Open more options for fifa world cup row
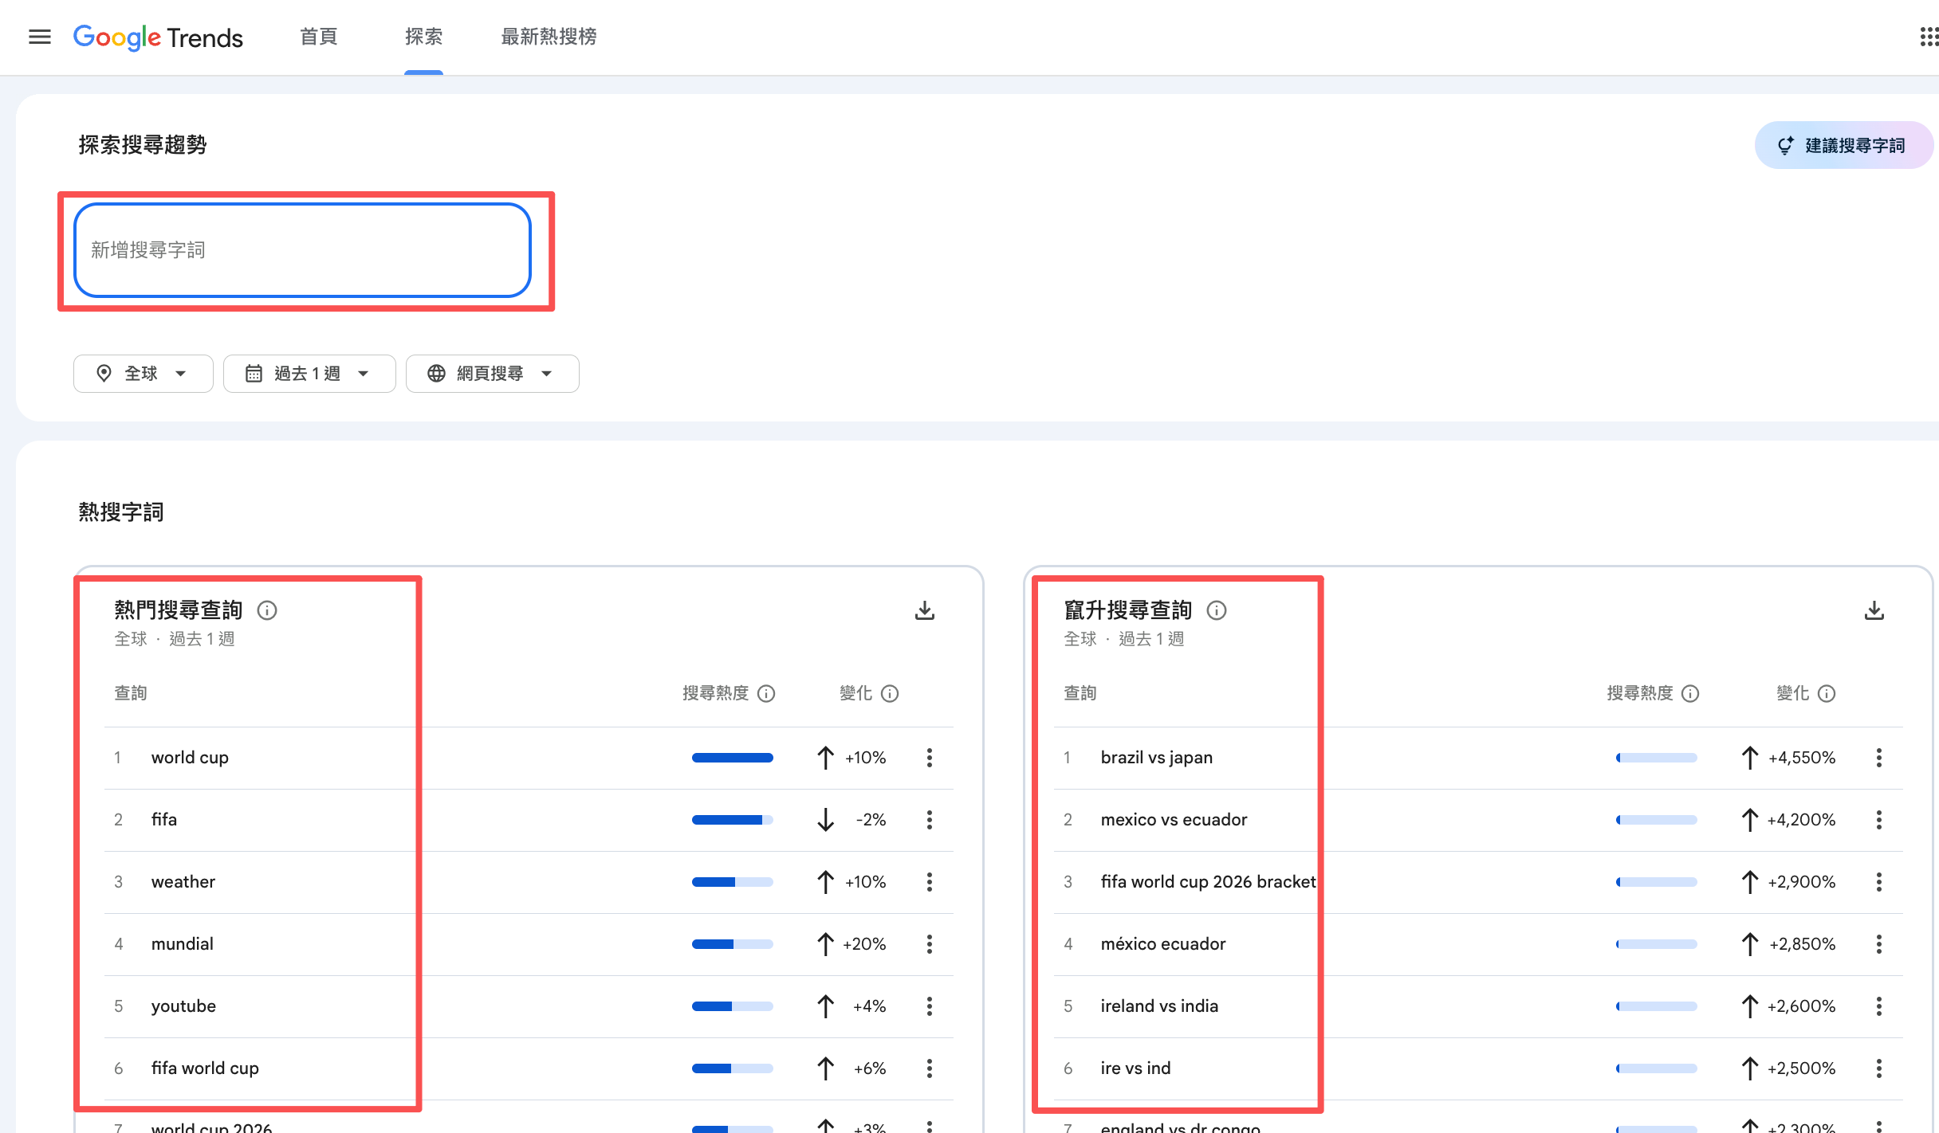The height and width of the screenshot is (1133, 1939). point(930,1068)
